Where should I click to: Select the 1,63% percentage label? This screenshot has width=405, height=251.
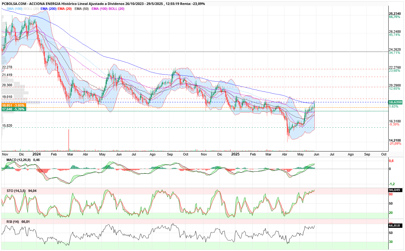394,106
